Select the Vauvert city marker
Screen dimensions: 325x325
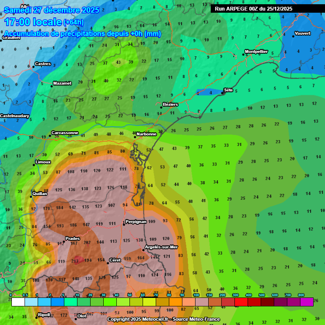click(x=293, y=36)
